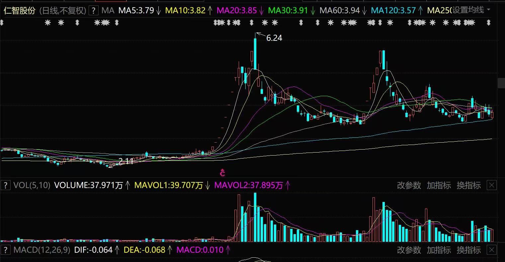505x262 pixels.
Task: Close the MACD indicator panel
Action: pos(492,249)
